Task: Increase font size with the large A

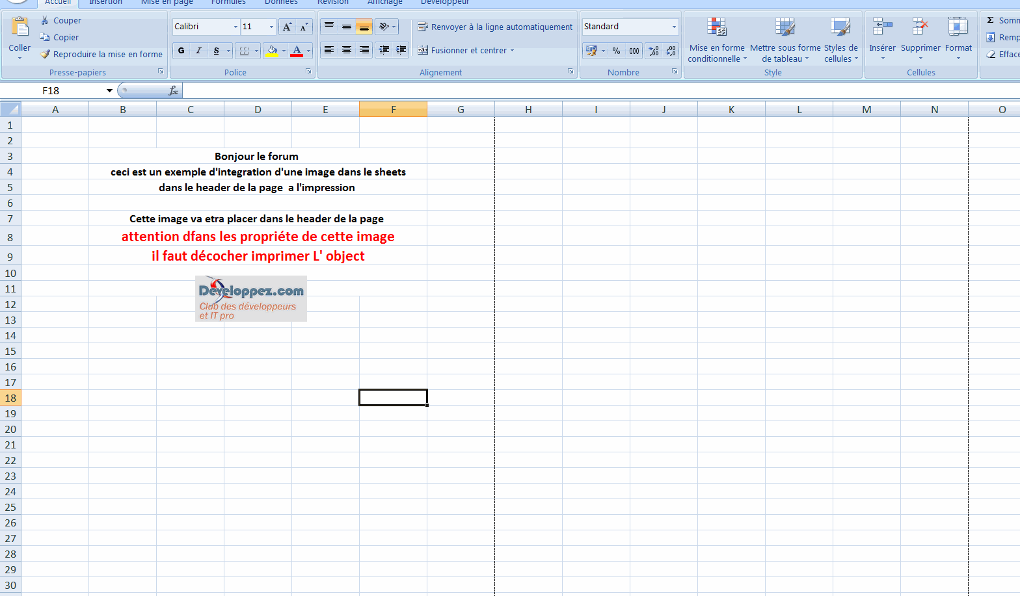Action: tap(287, 27)
